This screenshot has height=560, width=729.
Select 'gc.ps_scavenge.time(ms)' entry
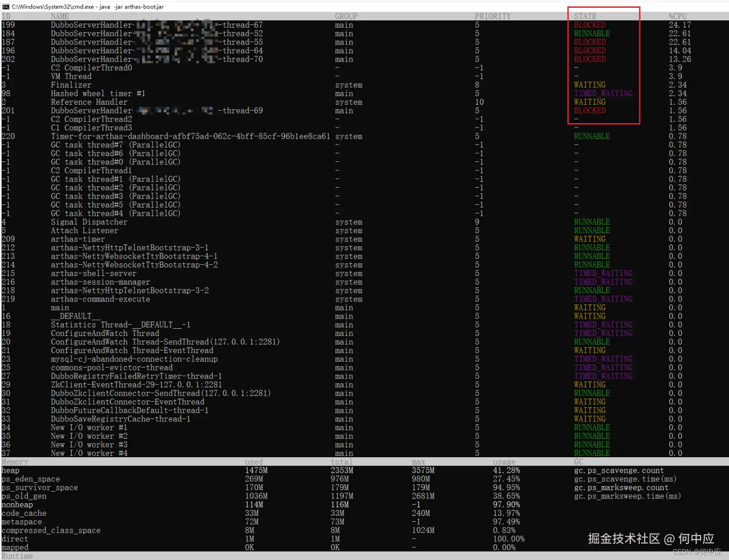click(625, 479)
